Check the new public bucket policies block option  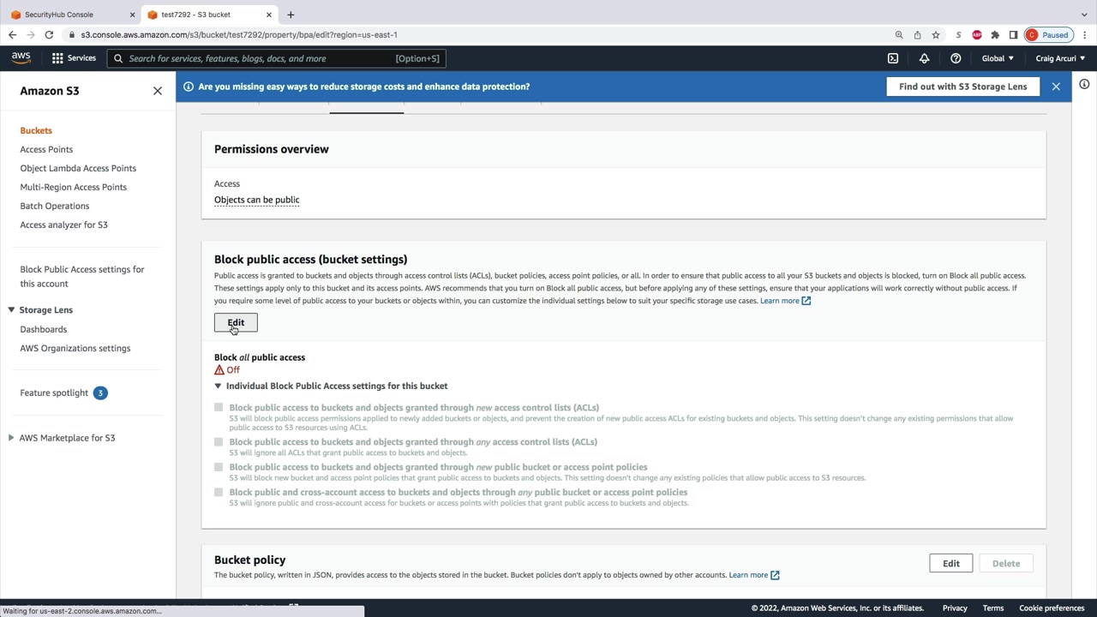219,468
